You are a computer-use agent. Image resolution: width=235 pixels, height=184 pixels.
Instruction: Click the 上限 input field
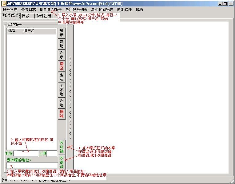(x=52, y=154)
